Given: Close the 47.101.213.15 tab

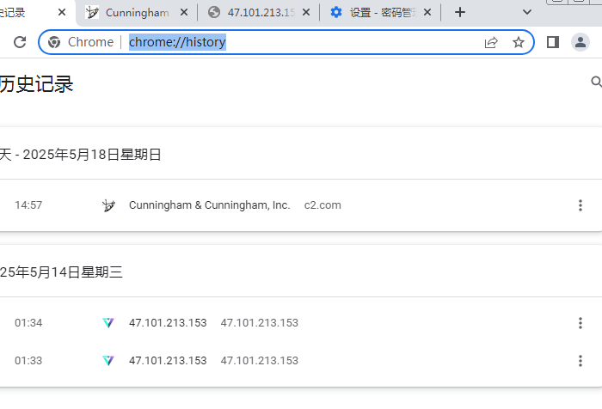Looking at the screenshot, I should pyautogui.click(x=306, y=12).
